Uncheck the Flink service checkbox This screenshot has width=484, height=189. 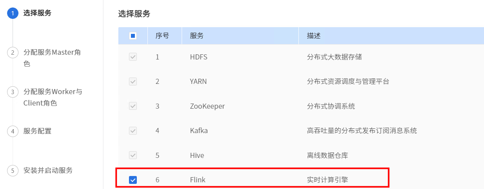[133, 180]
